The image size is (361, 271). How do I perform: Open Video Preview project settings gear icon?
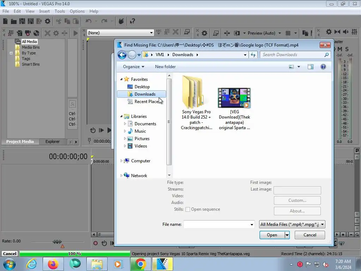point(204,33)
